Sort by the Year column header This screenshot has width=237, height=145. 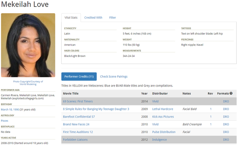tap(144, 94)
